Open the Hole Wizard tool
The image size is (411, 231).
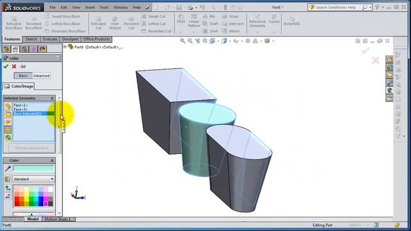click(115, 23)
